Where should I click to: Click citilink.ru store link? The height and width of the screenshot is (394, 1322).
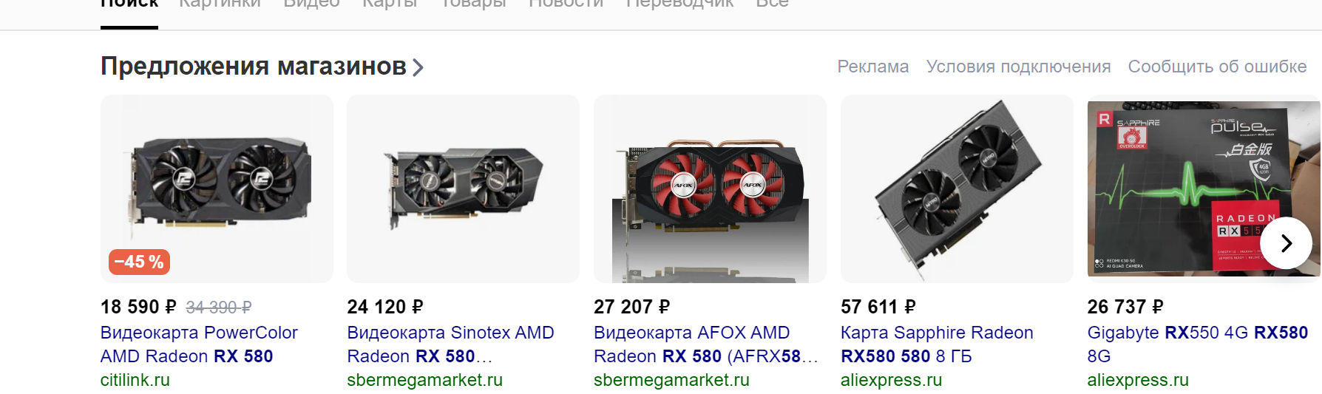(135, 380)
